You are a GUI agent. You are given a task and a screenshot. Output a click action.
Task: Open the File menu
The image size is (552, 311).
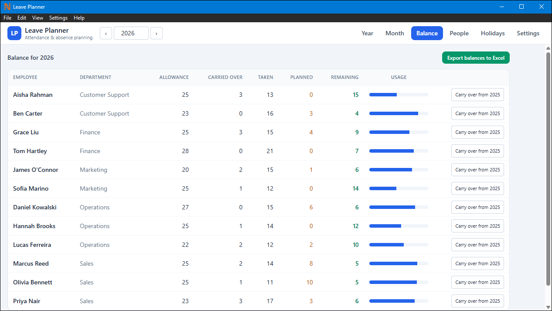(7, 18)
